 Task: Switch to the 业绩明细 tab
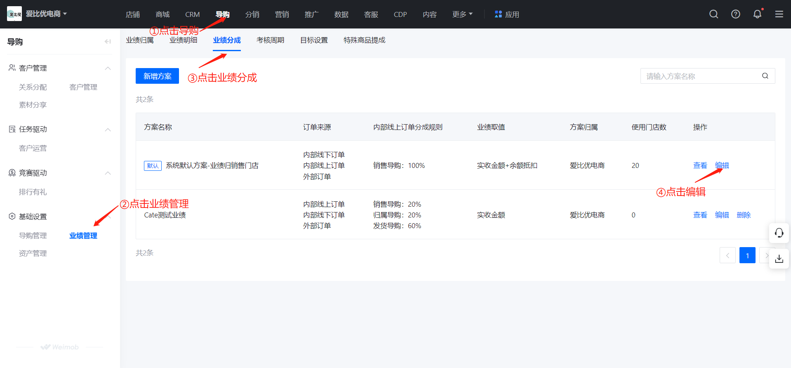point(183,40)
